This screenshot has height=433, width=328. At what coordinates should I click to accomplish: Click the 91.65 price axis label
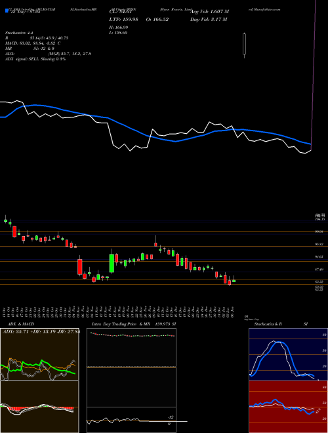click(319, 257)
